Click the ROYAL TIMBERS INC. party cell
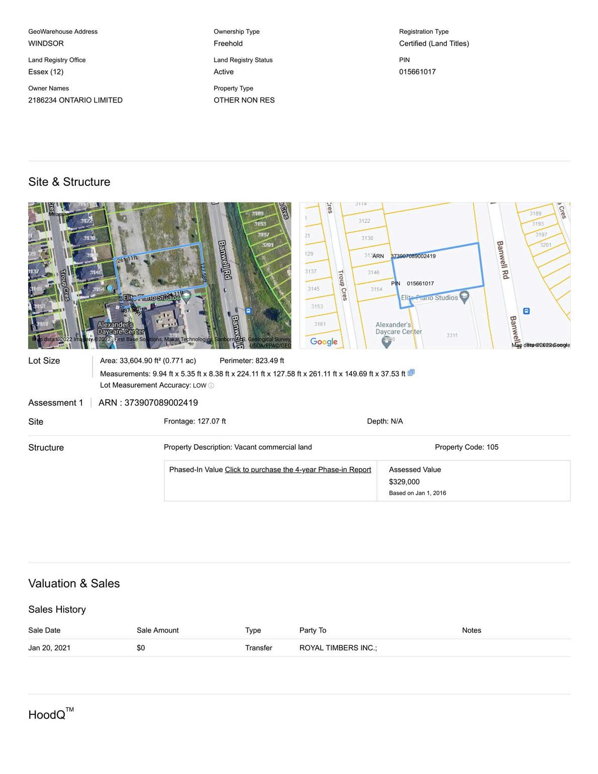 point(338,648)
